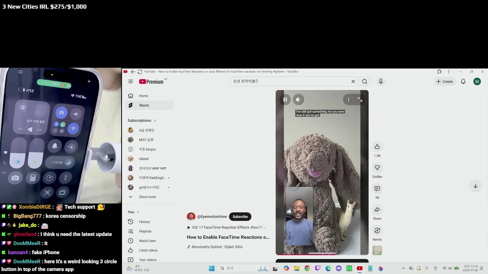Viewport: 488px width, 274px height.
Task: Open Discord from the taskbar
Action: click(339, 268)
